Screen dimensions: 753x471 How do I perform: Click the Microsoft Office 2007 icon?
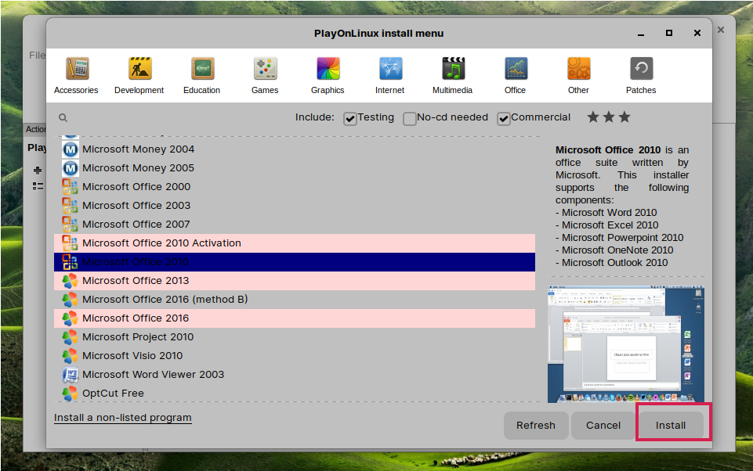[x=70, y=225]
